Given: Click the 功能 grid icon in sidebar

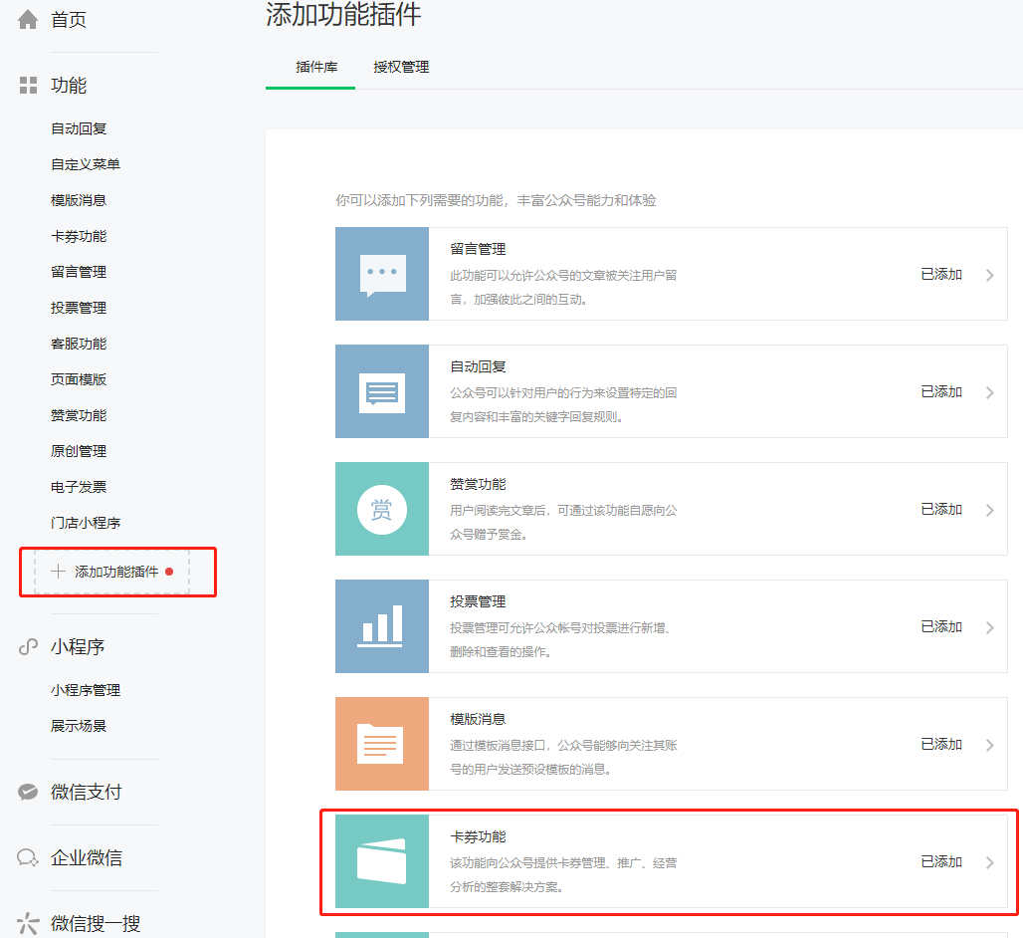Looking at the screenshot, I should (x=28, y=85).
